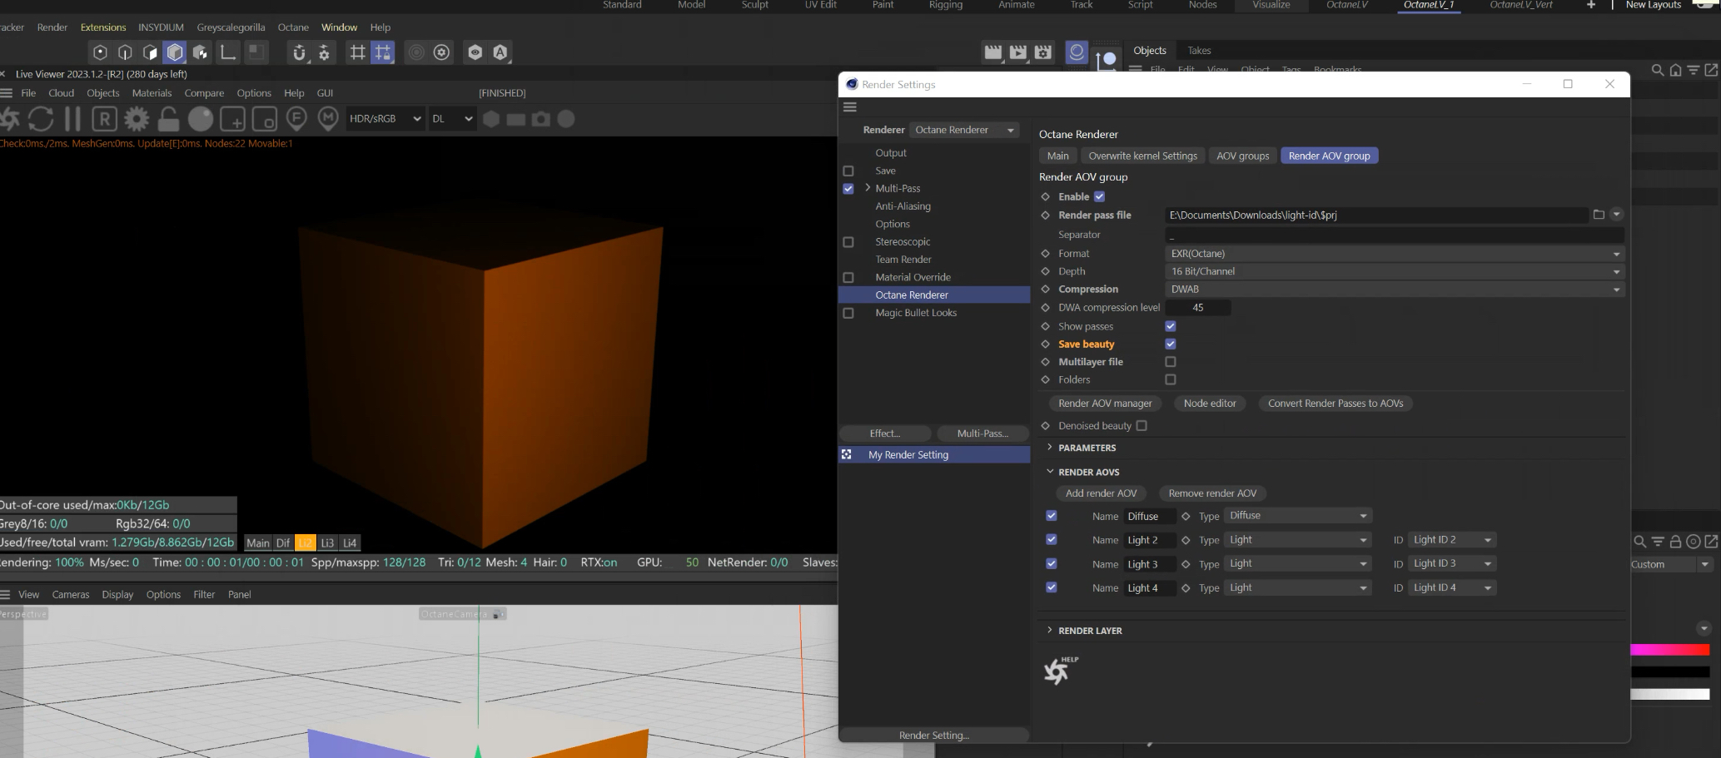Uncheck the Save beauty checkbox
Viewport: 1721px width, 758px height.
click(x=1171, y=344)
